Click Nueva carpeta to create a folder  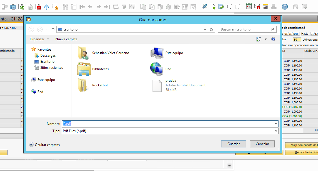66,39
